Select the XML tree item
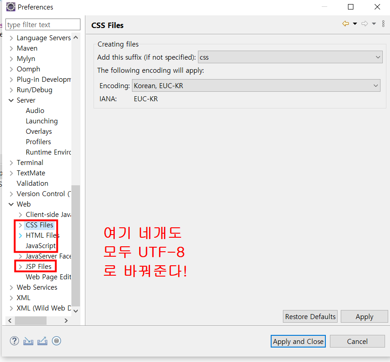This screenshot has width=390, height=362. coord(23,298)
